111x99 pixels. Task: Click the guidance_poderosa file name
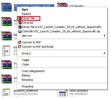coord(26,91)
